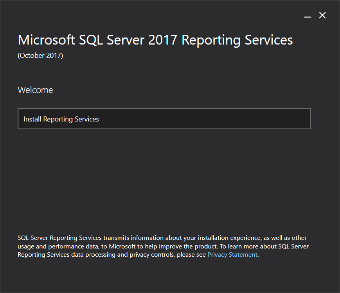Click the blank area below Install option
Screen dimensions: 340x293
[x=164, y=176]
